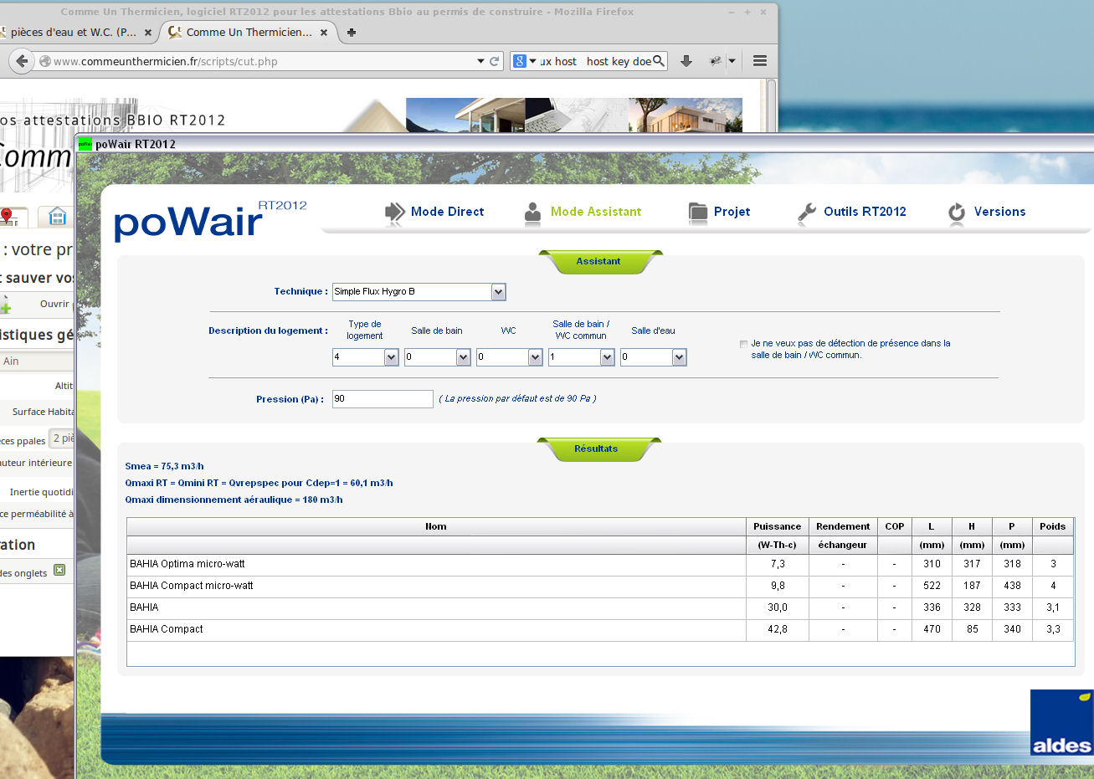Close the Comme Un Thermicien tab

click(324, 33)
